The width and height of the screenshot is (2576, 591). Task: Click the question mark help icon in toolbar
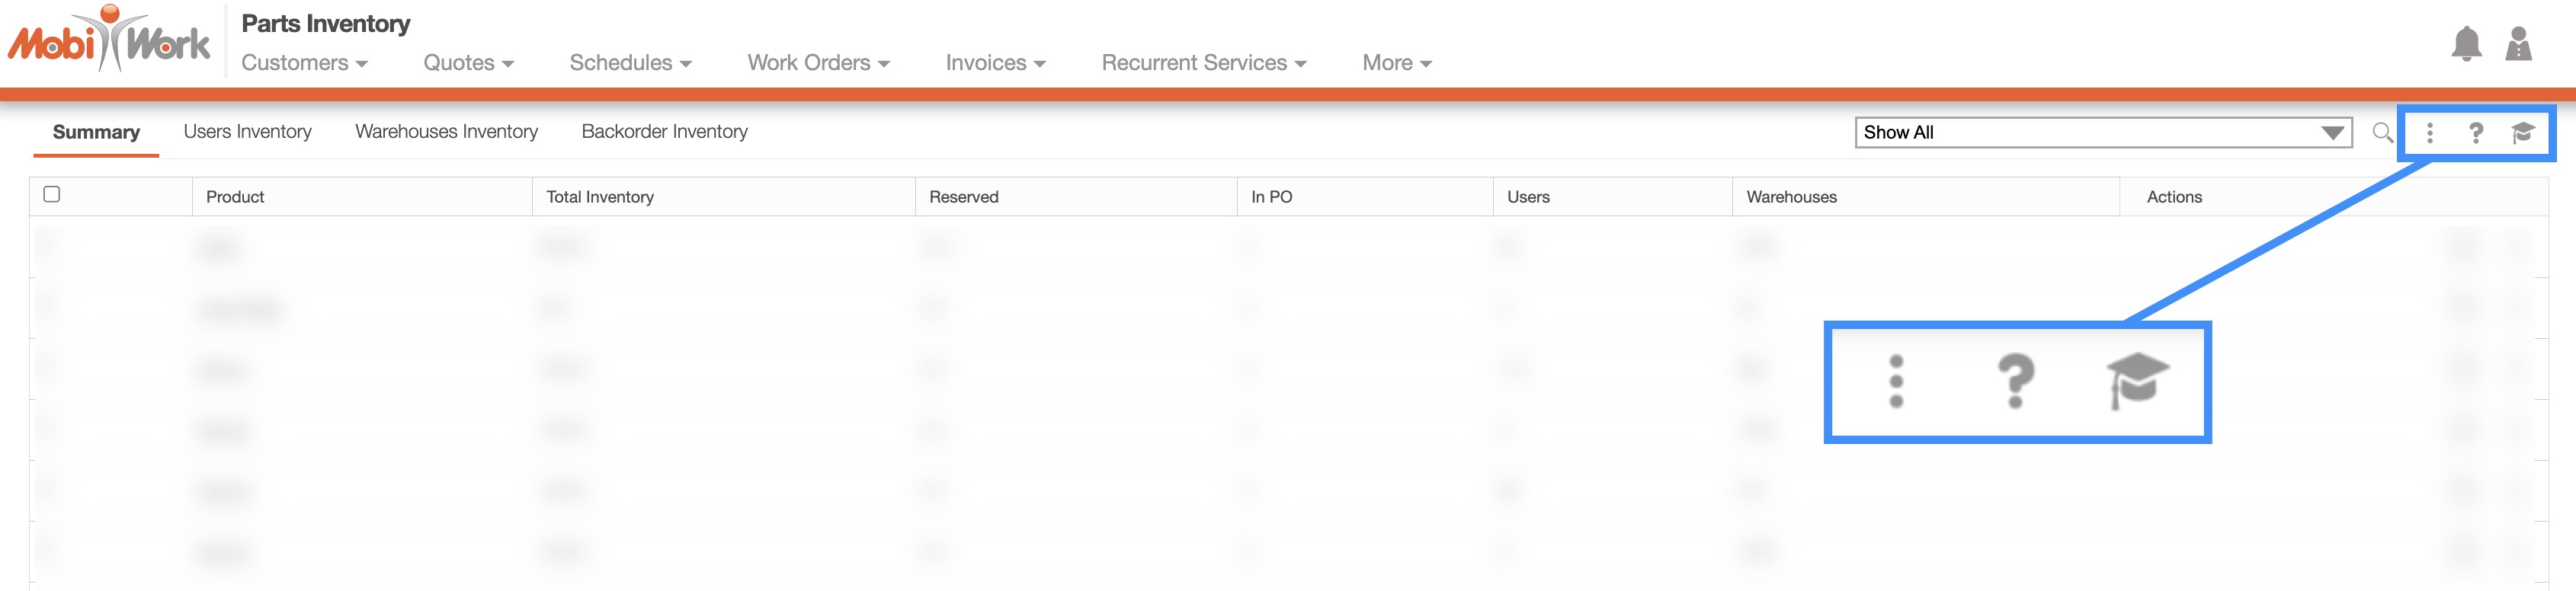[2475, 132]
